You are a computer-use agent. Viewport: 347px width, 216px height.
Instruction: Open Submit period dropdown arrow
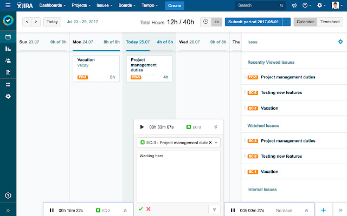(x=287, y=22)
